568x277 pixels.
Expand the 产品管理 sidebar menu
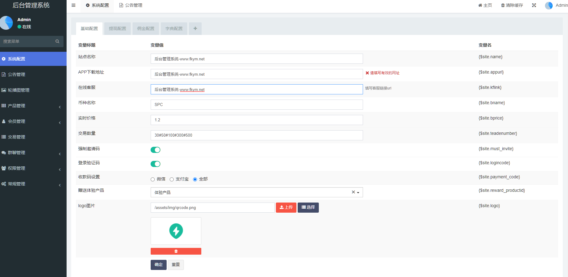(x=33, y=106)
